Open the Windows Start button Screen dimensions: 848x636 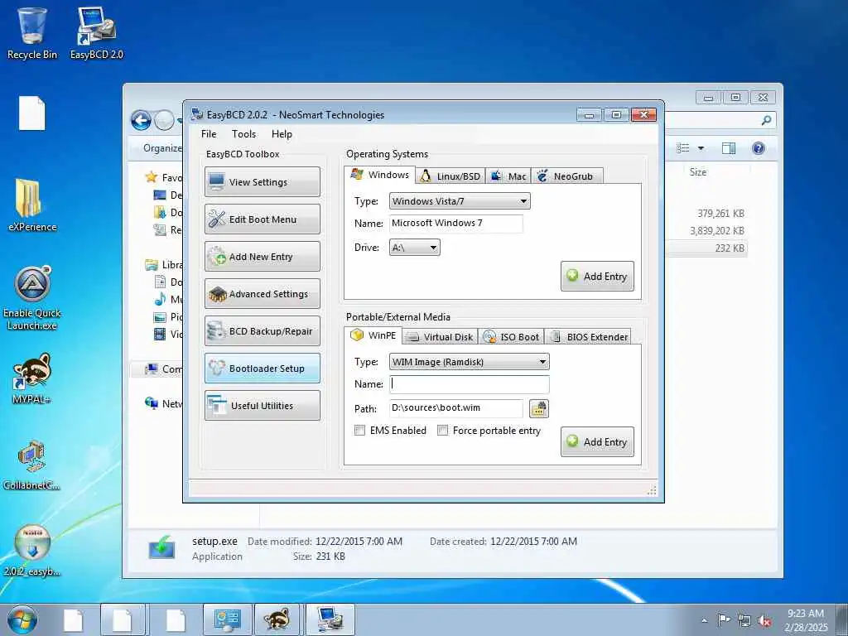[22, 619]
